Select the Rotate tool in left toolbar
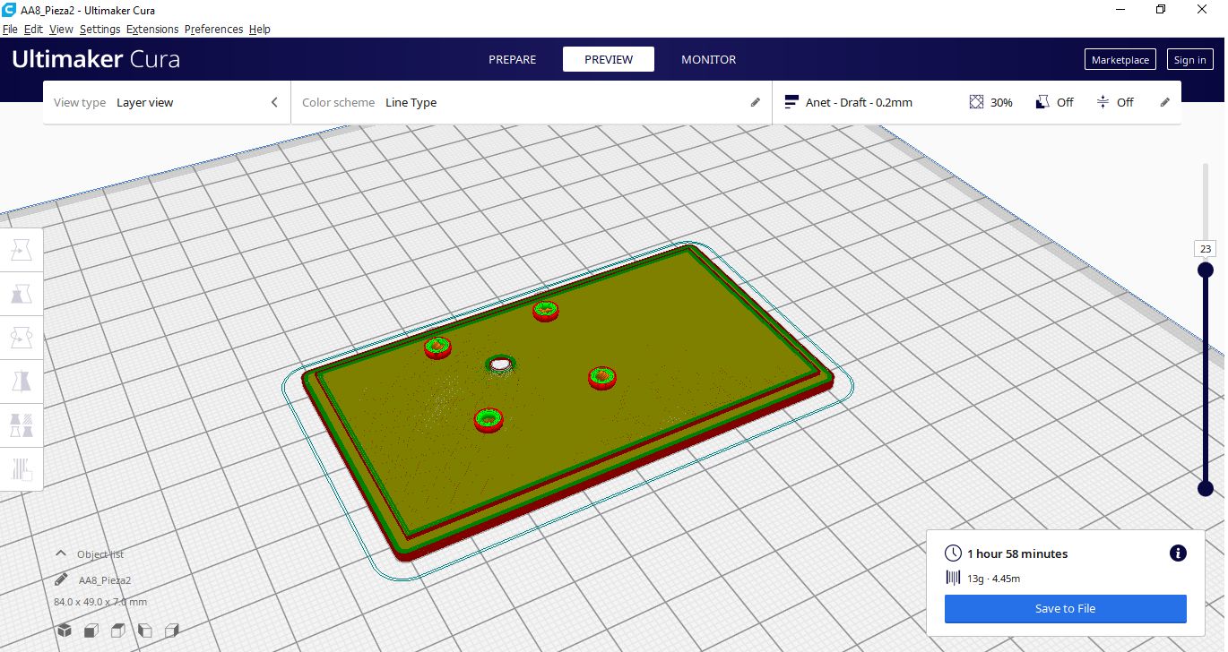1228x652 pixels. (22, 338)
